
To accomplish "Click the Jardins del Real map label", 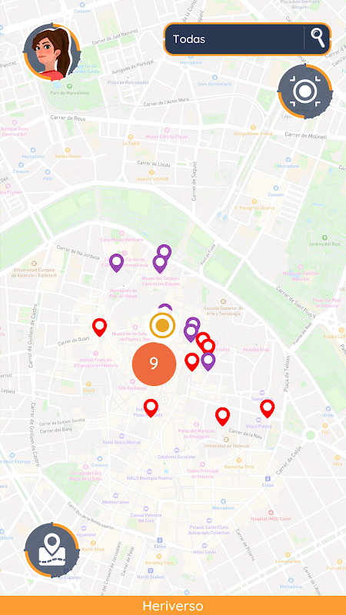I will click(x=324, y=241).
